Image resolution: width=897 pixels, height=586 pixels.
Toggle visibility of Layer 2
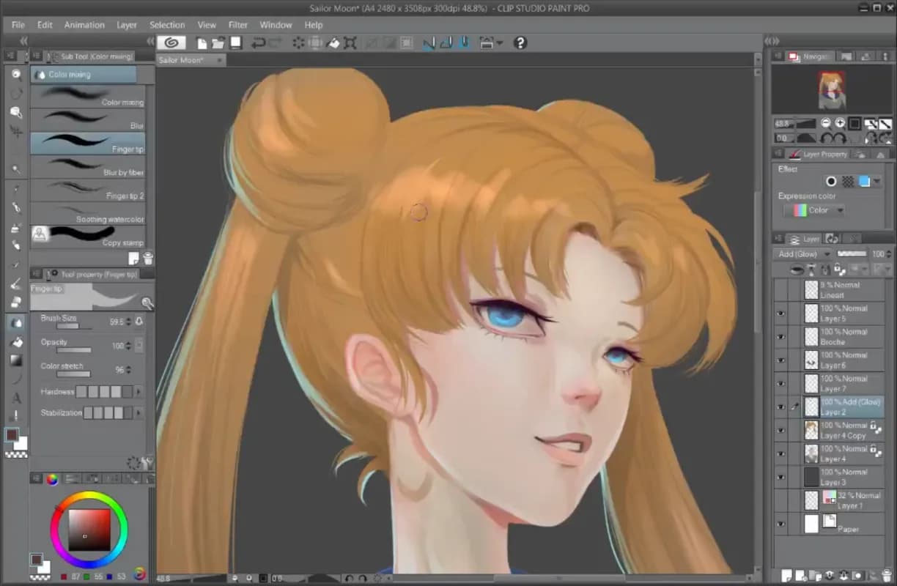coord(780,407)
